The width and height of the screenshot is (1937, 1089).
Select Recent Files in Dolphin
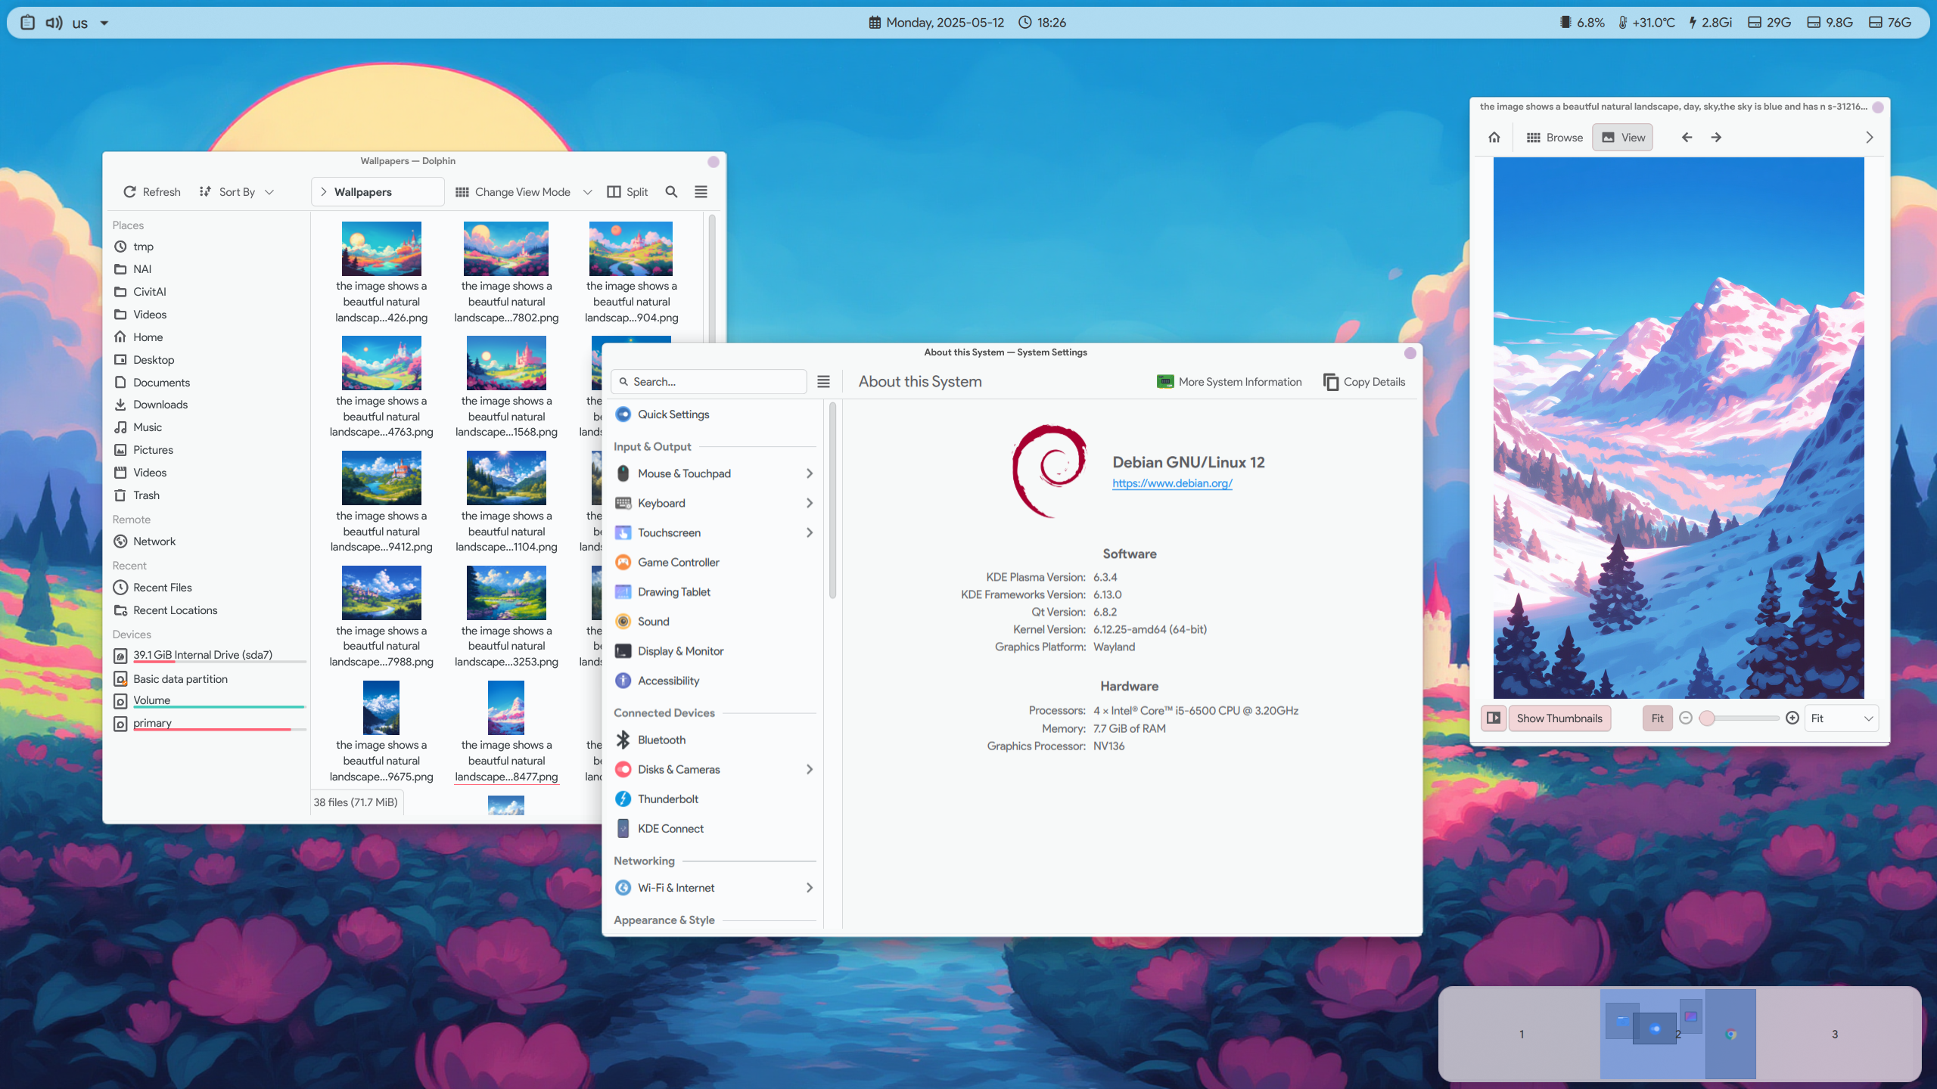coord(208,588)
